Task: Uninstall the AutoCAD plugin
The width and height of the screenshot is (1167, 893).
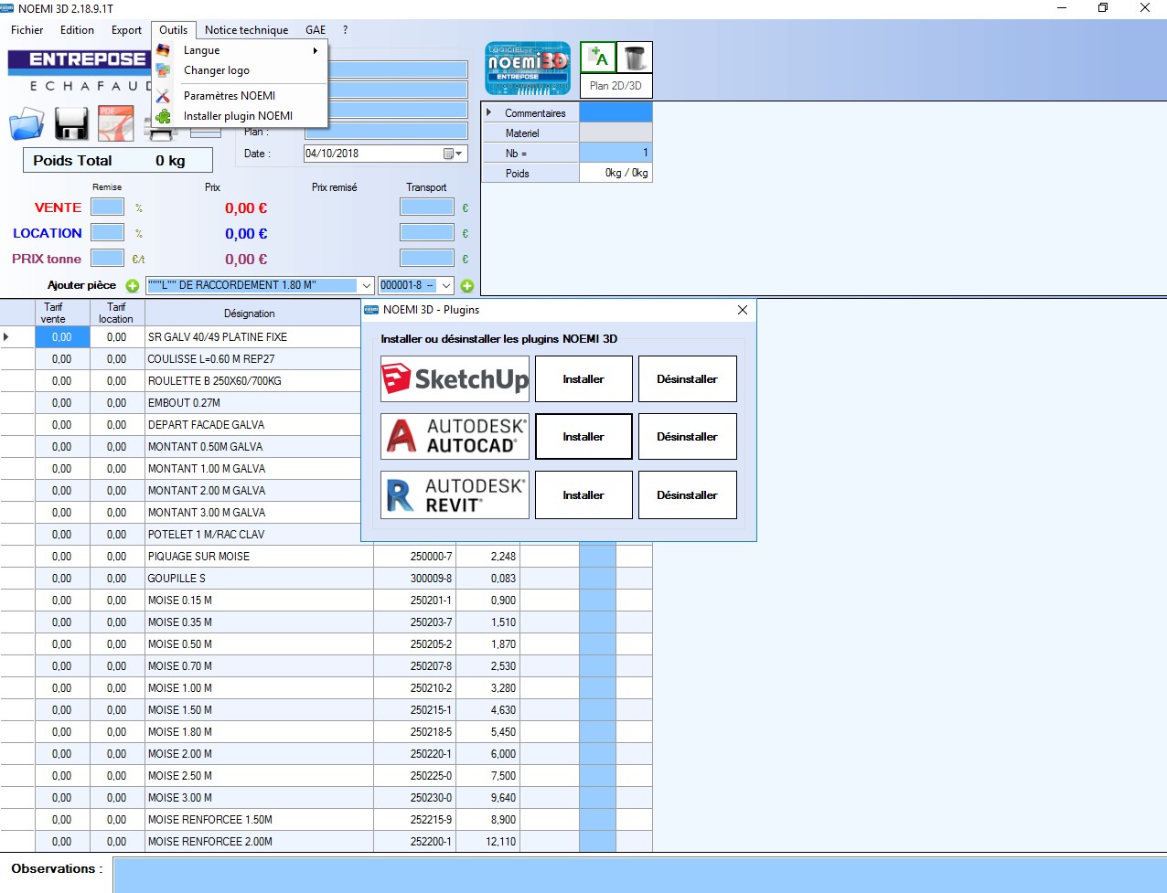Action: pyautogui.click(x=688, y=437)
